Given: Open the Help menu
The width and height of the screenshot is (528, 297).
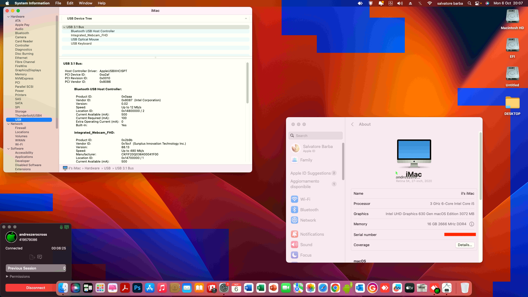Looking at the screenshot, I should pos(102,3).
